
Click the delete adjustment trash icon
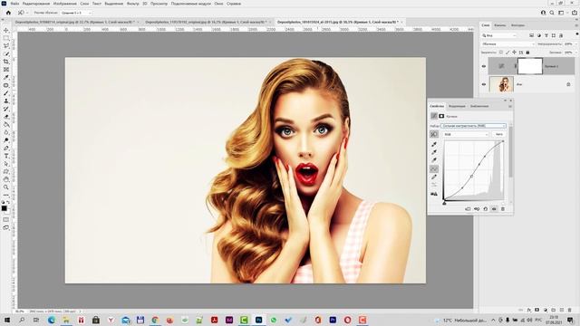503,209
